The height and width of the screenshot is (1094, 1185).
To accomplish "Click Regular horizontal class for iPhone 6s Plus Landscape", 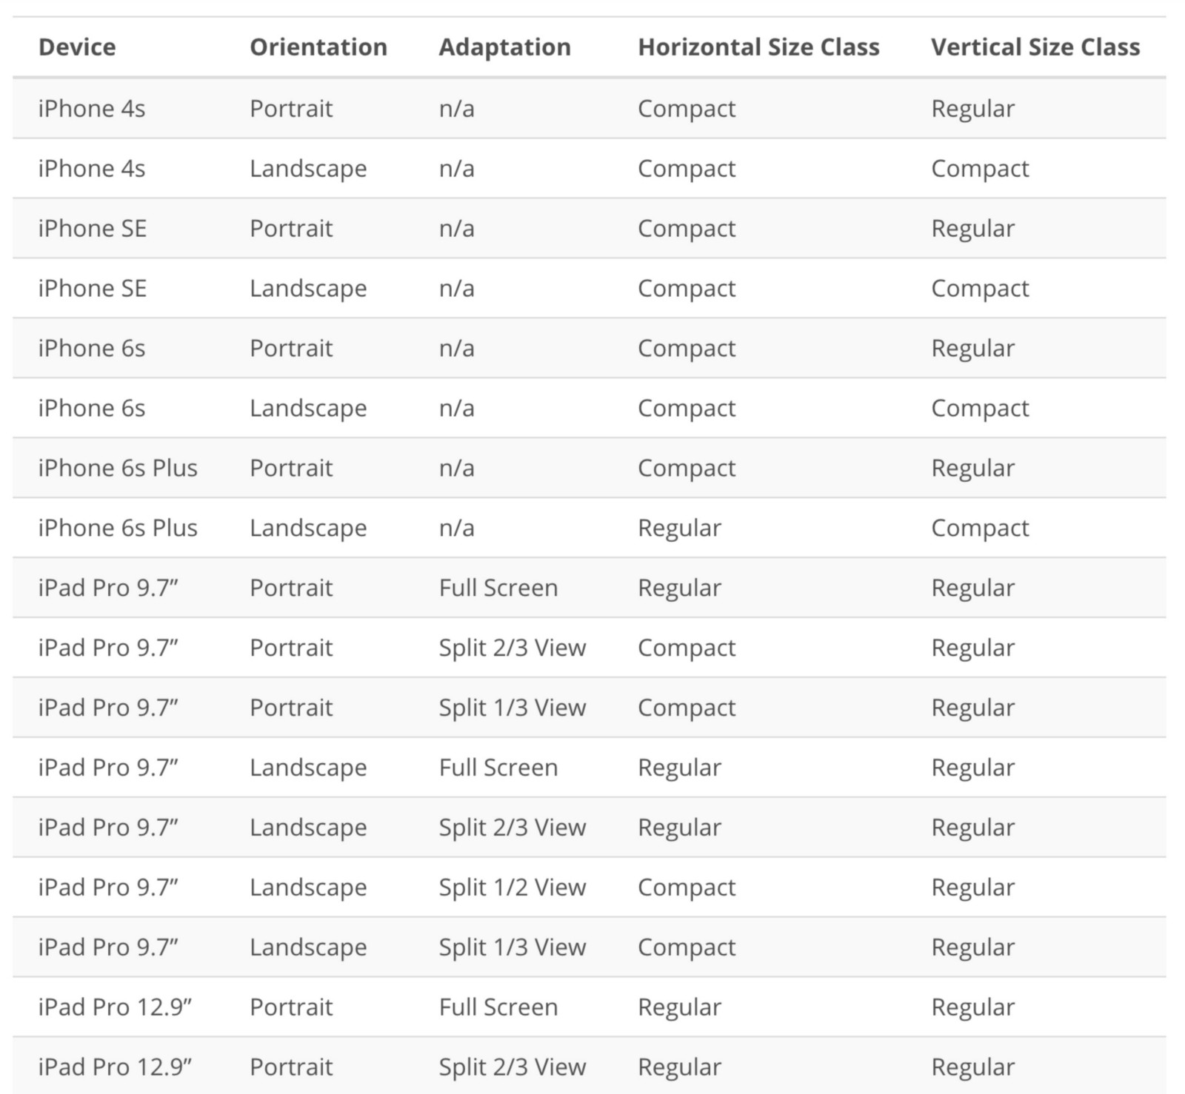I will (679, 528).
